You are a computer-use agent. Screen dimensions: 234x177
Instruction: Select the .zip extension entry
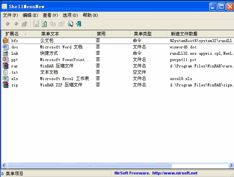tap(13, 85)
